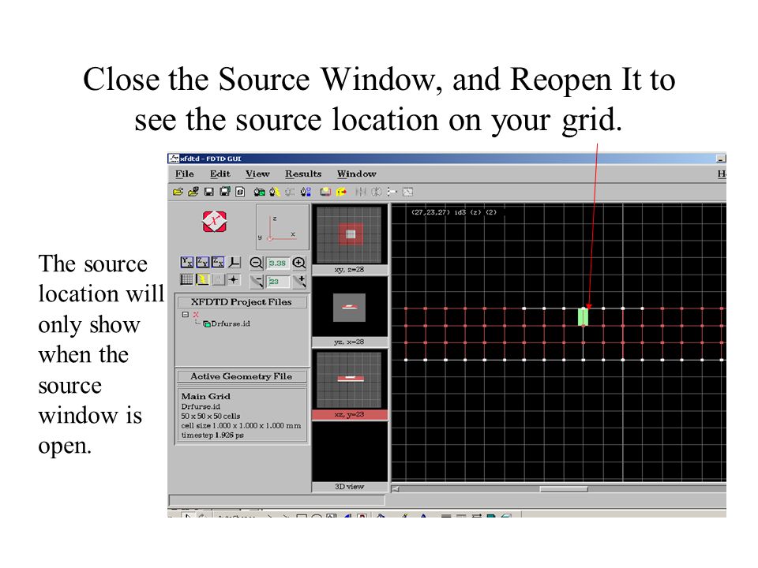Click the last greyed picture toolbar icon
Viewport: 758px width, 568px height.
click(x=407, y=192)
